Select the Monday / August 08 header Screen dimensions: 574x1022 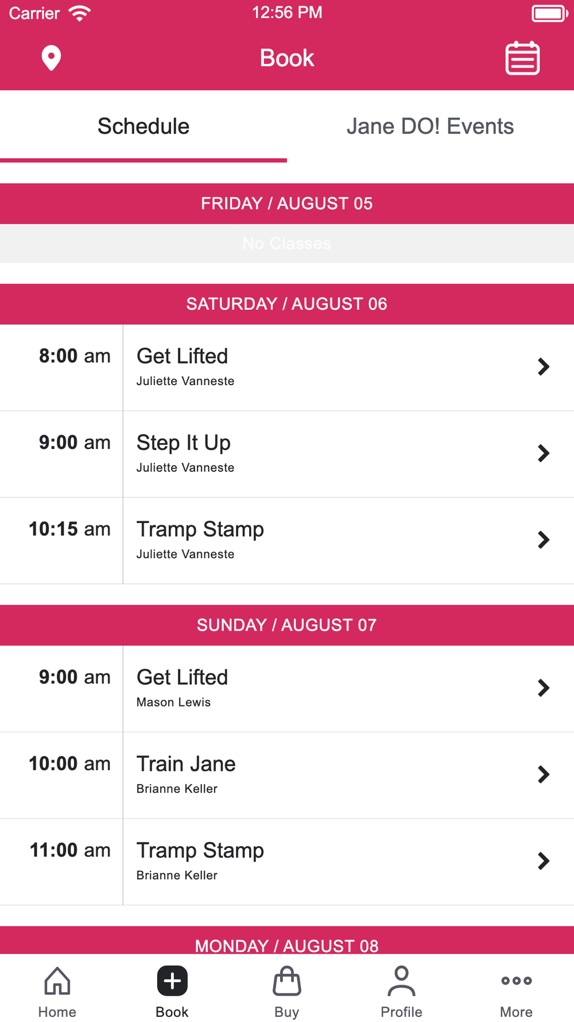tap(287, 940)
